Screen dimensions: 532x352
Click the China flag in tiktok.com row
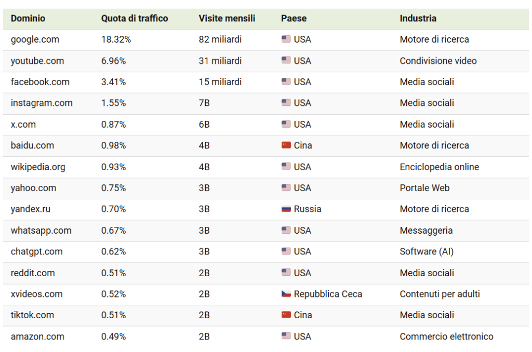[x=286, y=315]
